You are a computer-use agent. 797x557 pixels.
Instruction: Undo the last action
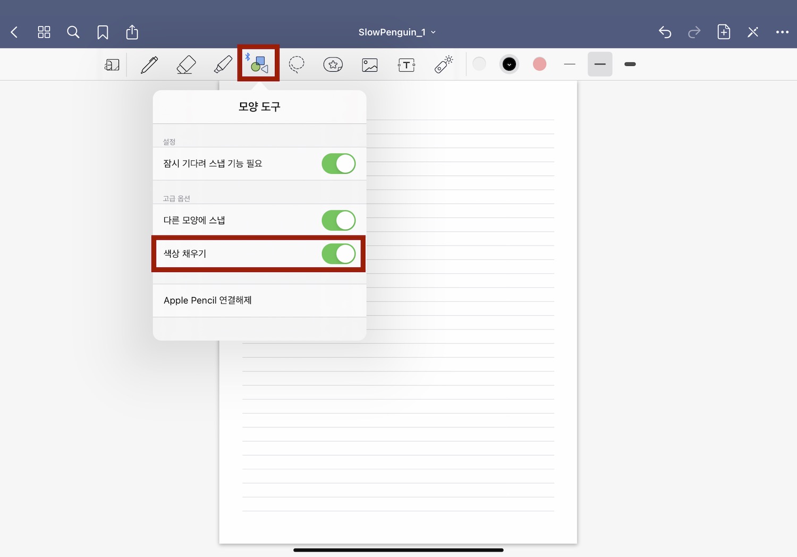(x=665, y=32)
